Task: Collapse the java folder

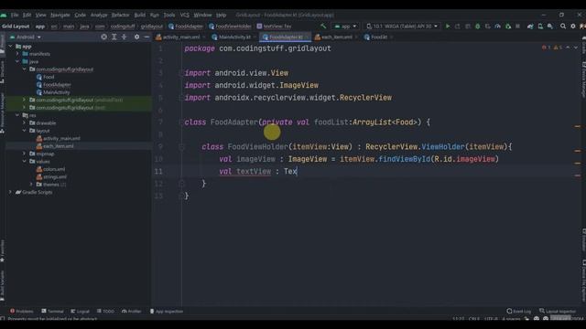Action: pos(17,61)
